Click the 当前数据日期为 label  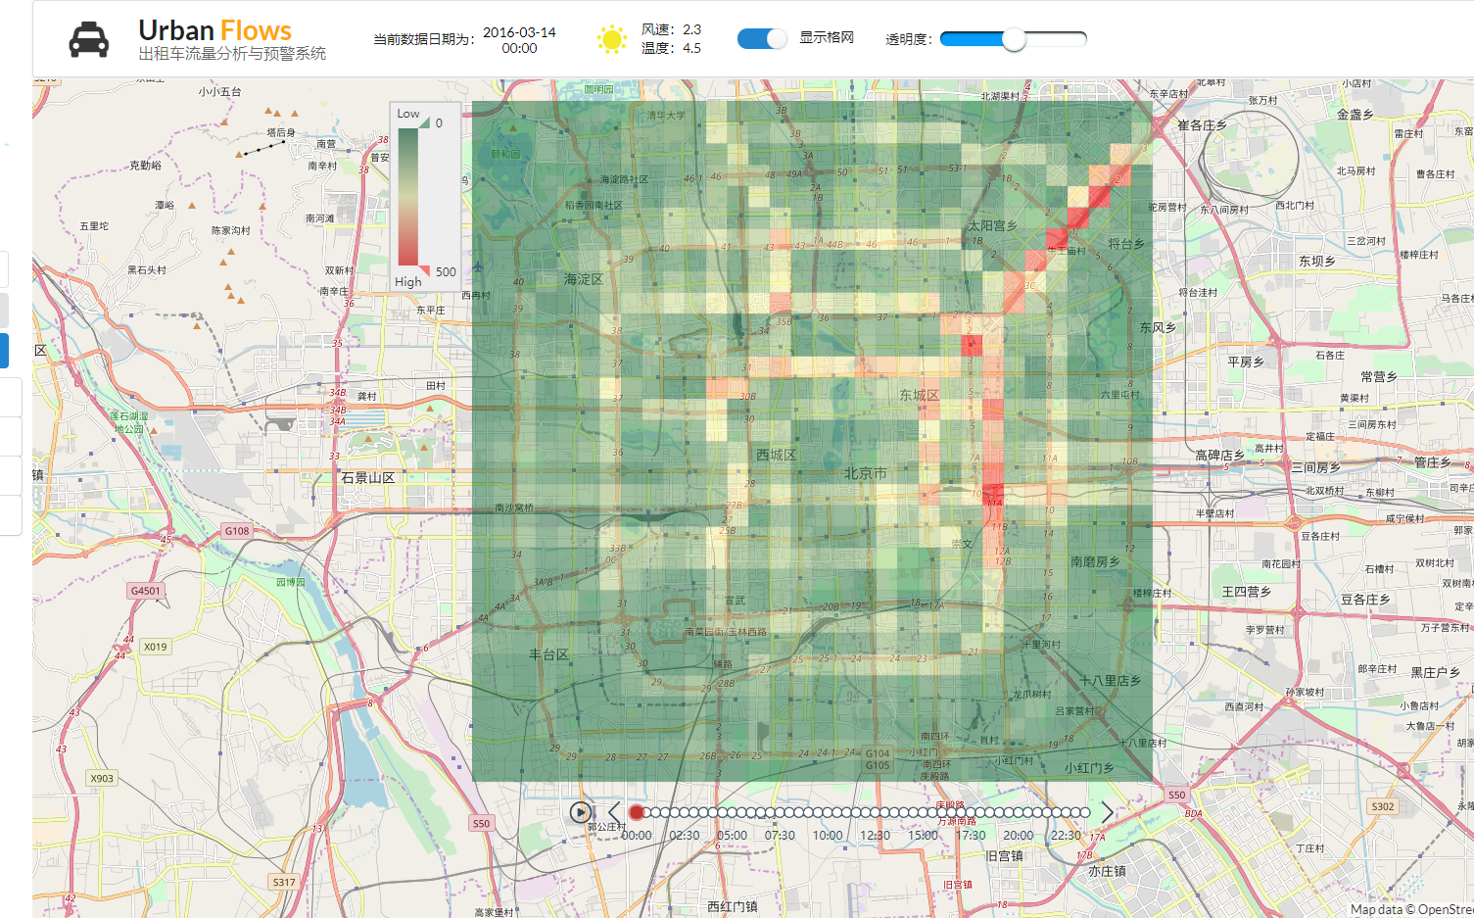[x=424, y=39]
